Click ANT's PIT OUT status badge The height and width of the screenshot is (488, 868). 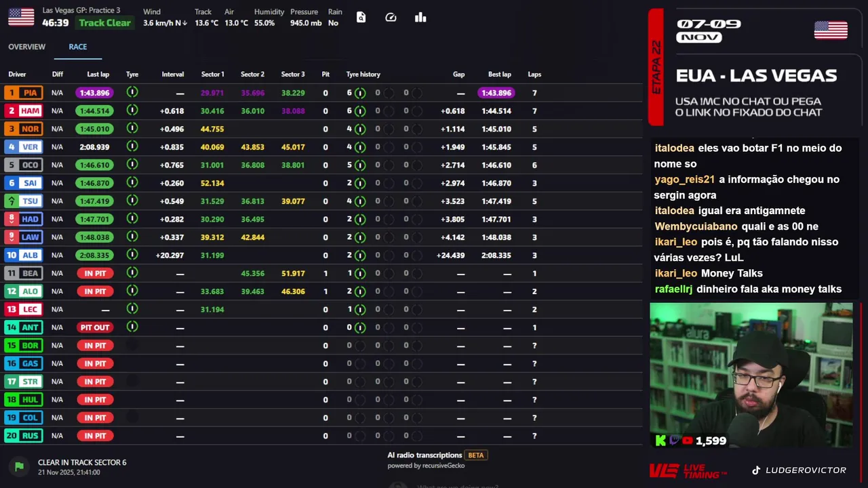(94, 327)
